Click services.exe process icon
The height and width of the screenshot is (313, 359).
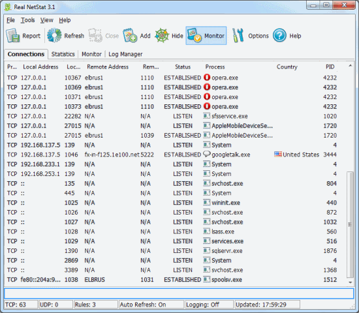pyautogui.click(x=206, y=241)
